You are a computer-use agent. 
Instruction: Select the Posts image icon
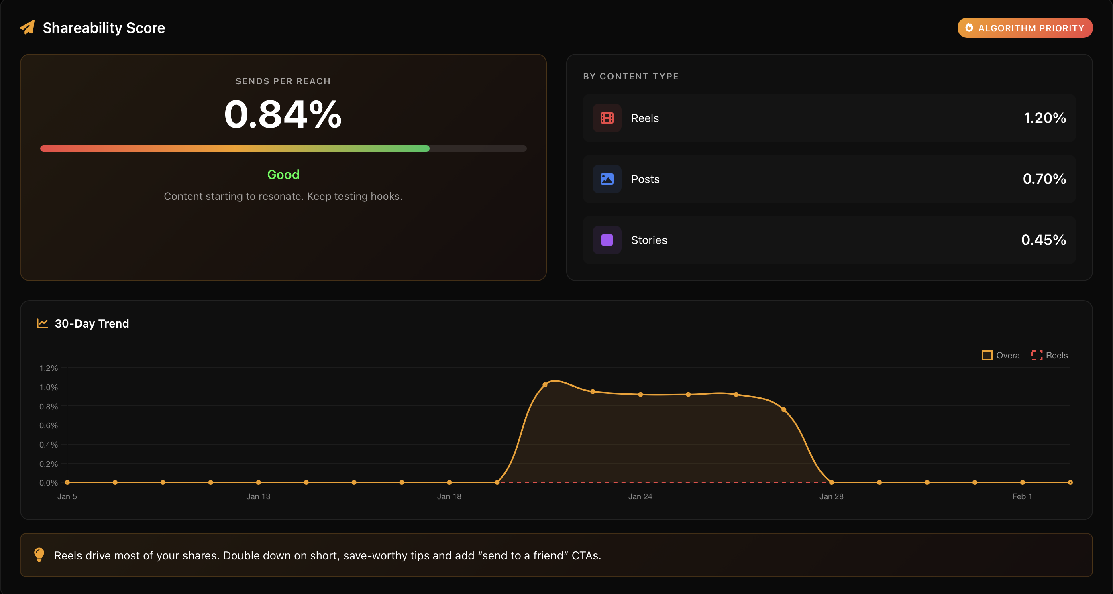(607, 179)
